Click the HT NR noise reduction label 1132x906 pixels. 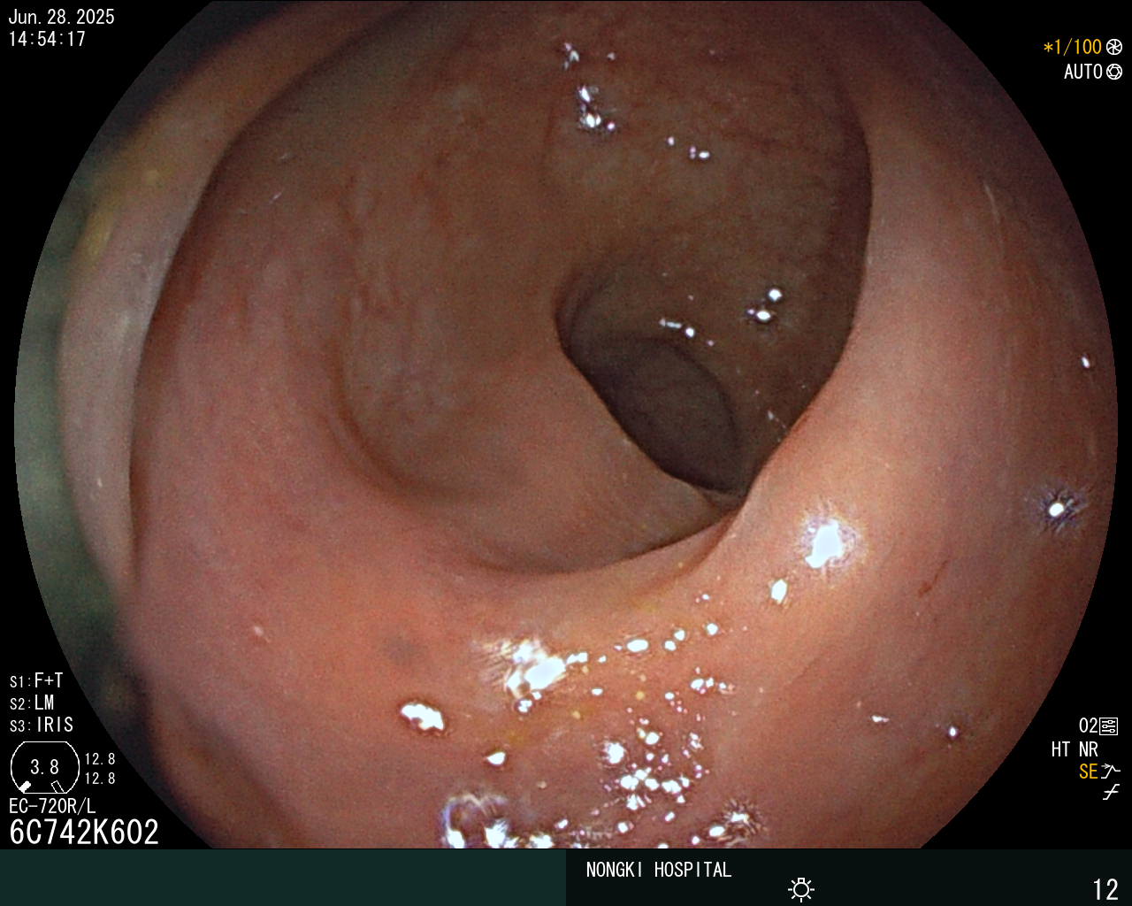coord(1075,749)
